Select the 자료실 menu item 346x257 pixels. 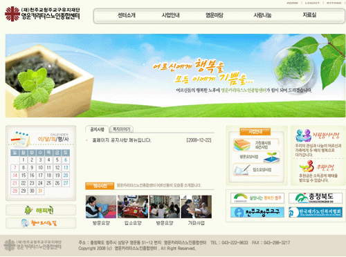[309, 15]
